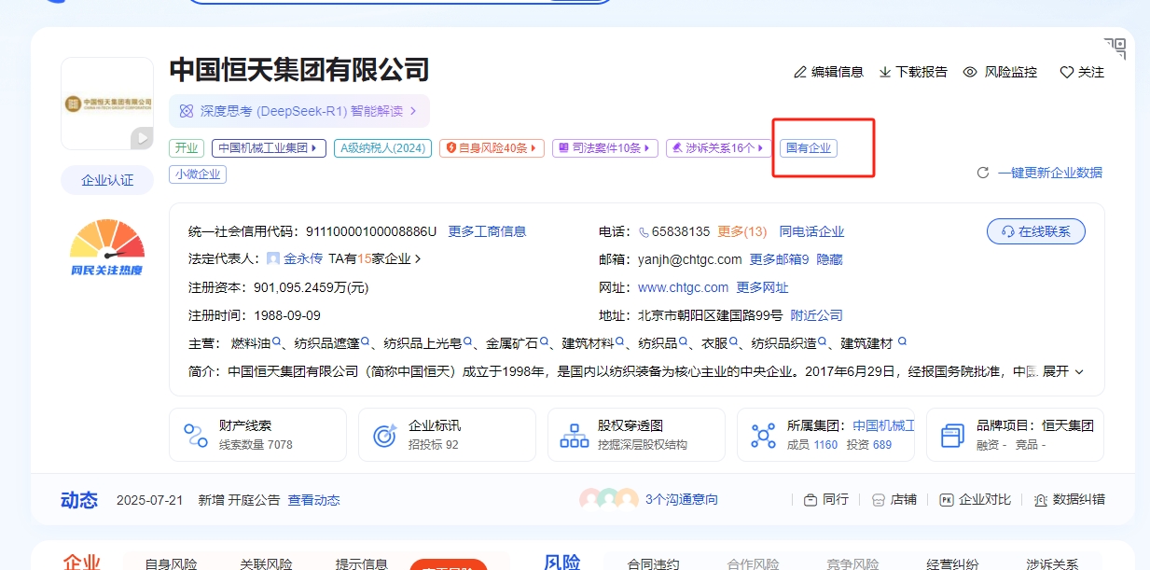This screenshot has width=1150, height=570.
Task: Switch to the 自身风险 tab
Action: (x=171, y=563)
